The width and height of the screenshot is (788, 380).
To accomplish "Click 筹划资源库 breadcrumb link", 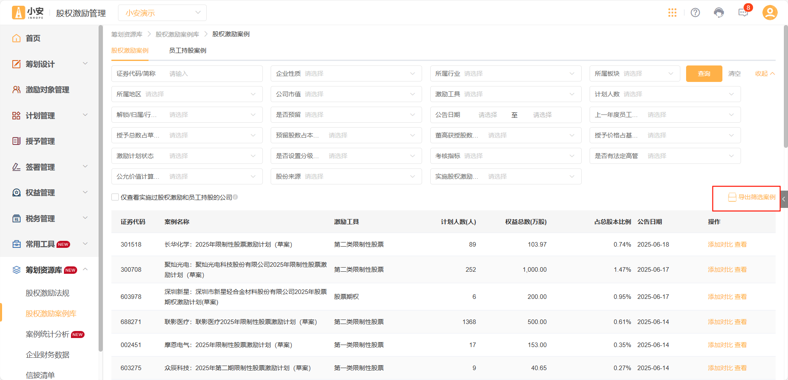I will pos(127,34).
